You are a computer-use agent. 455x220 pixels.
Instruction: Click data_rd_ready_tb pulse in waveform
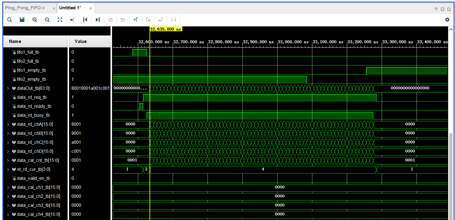coord(141,107)
